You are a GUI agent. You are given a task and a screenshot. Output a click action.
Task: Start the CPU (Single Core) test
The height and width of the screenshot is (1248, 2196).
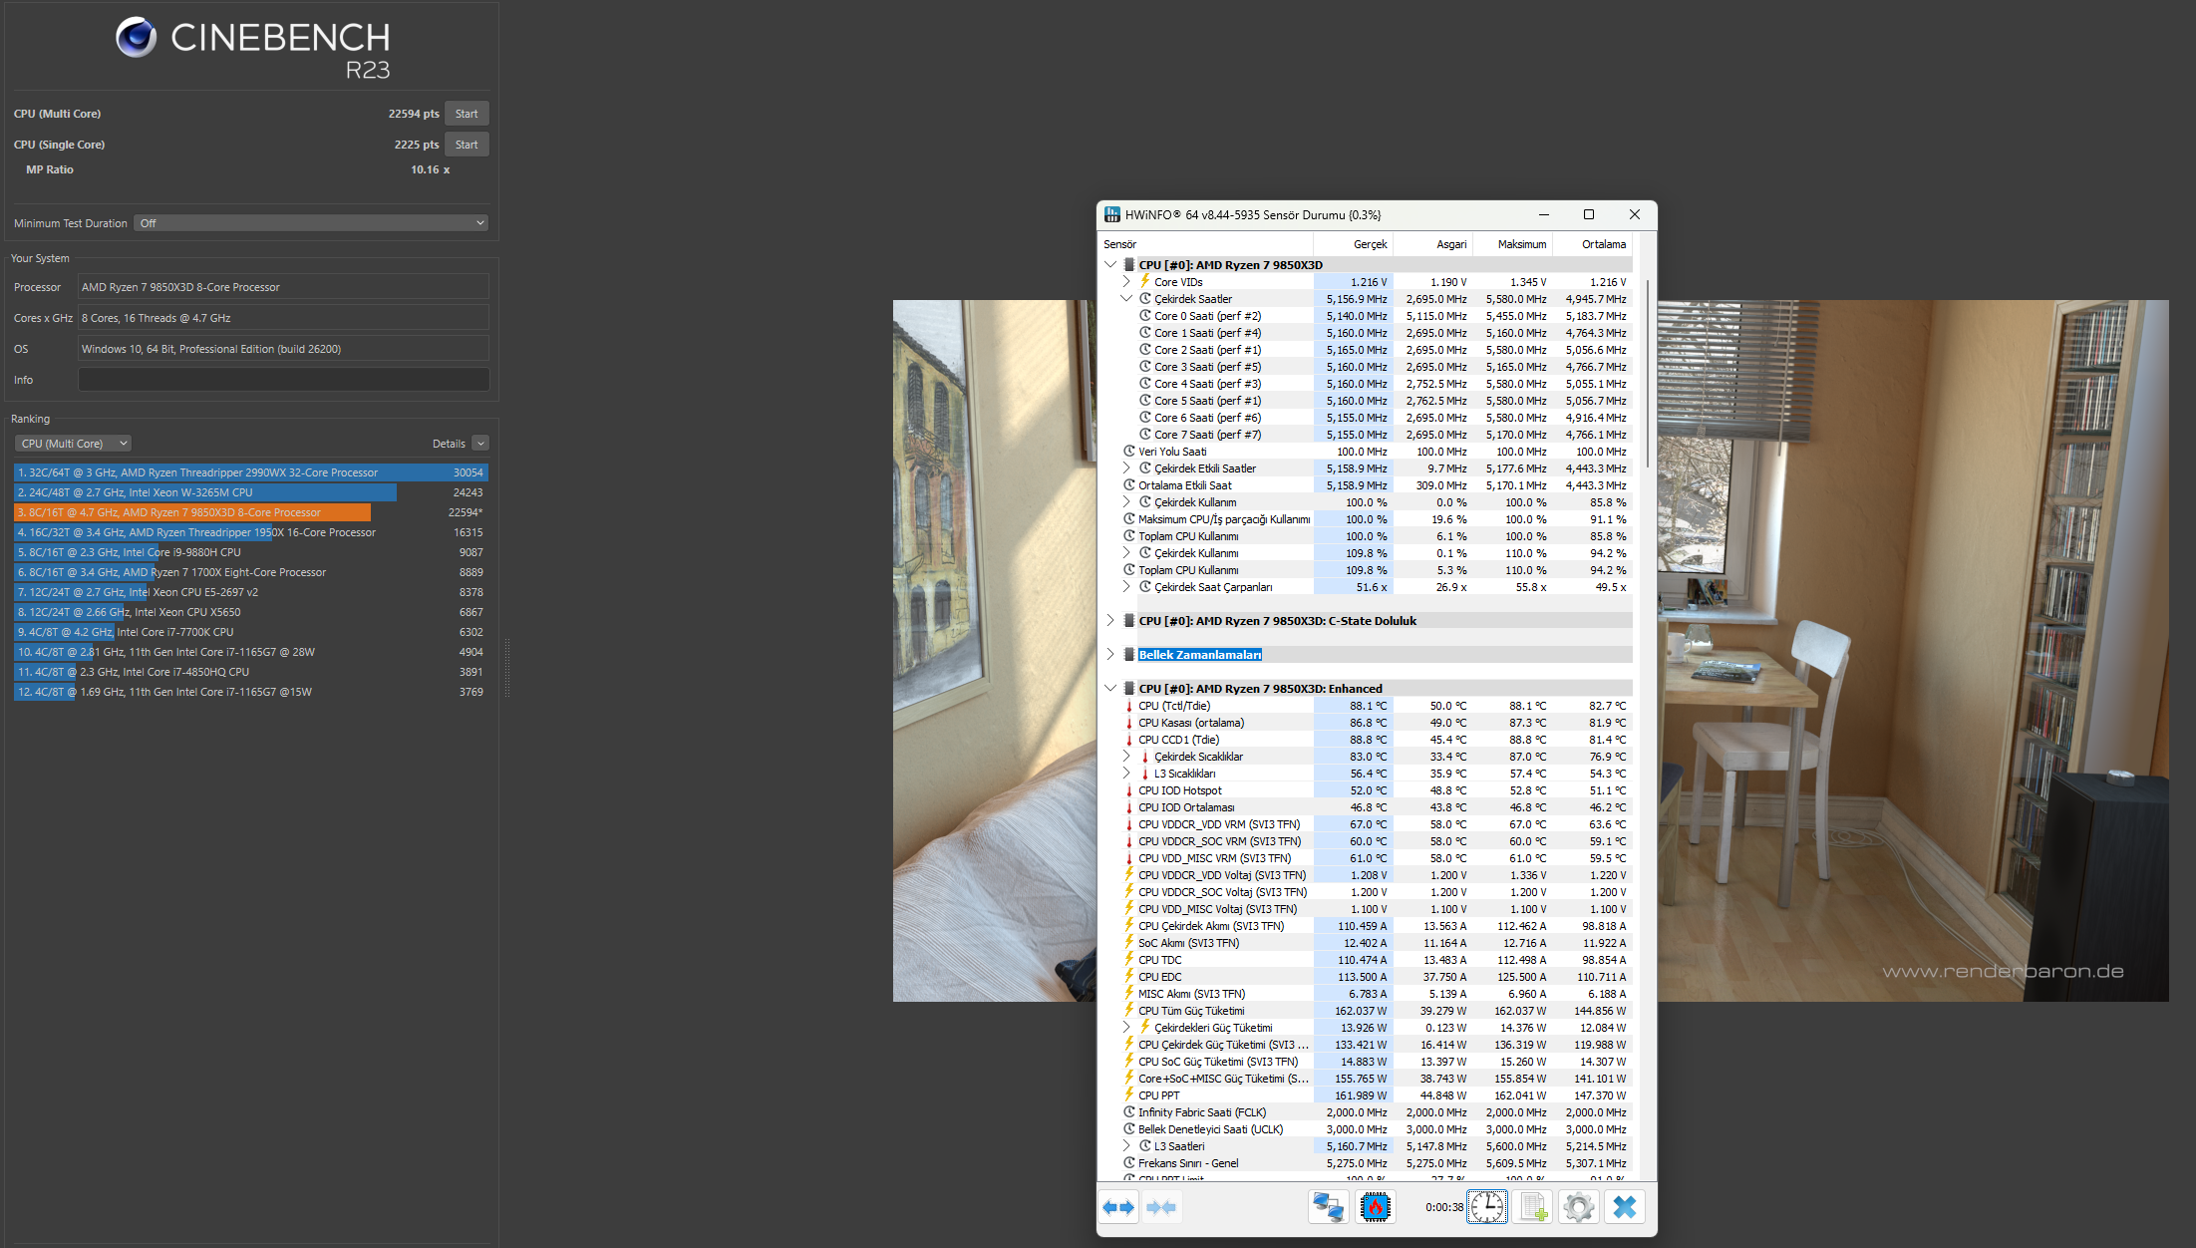pyautogui.click(x=467, y=145)
